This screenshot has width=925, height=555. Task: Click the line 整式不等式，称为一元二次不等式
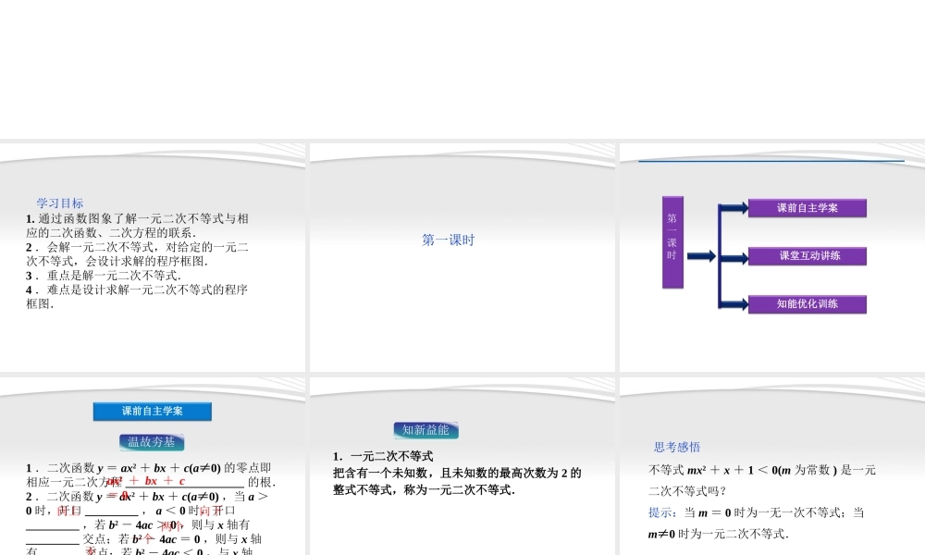(x=424, y=490)
